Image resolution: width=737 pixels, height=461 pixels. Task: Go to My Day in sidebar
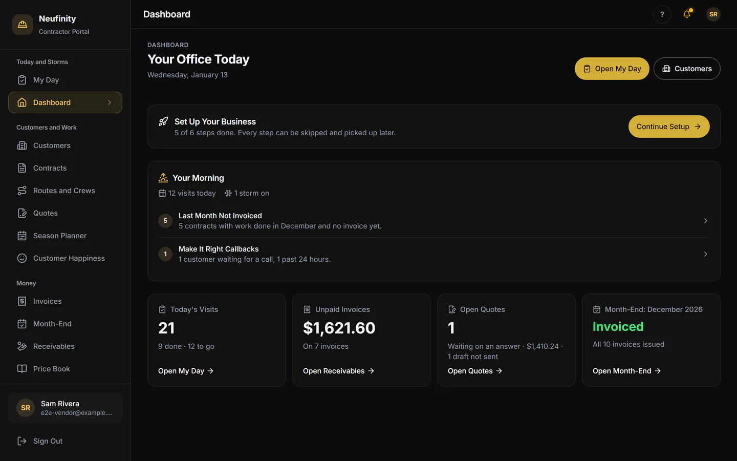65,80
